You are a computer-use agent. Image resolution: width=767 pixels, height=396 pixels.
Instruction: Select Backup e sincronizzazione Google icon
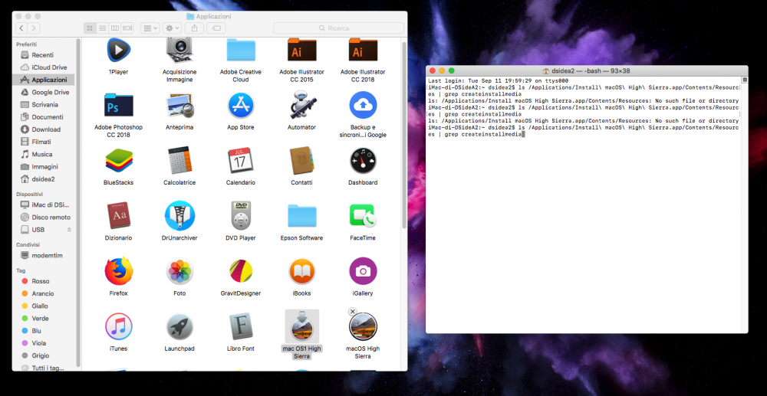363,105
